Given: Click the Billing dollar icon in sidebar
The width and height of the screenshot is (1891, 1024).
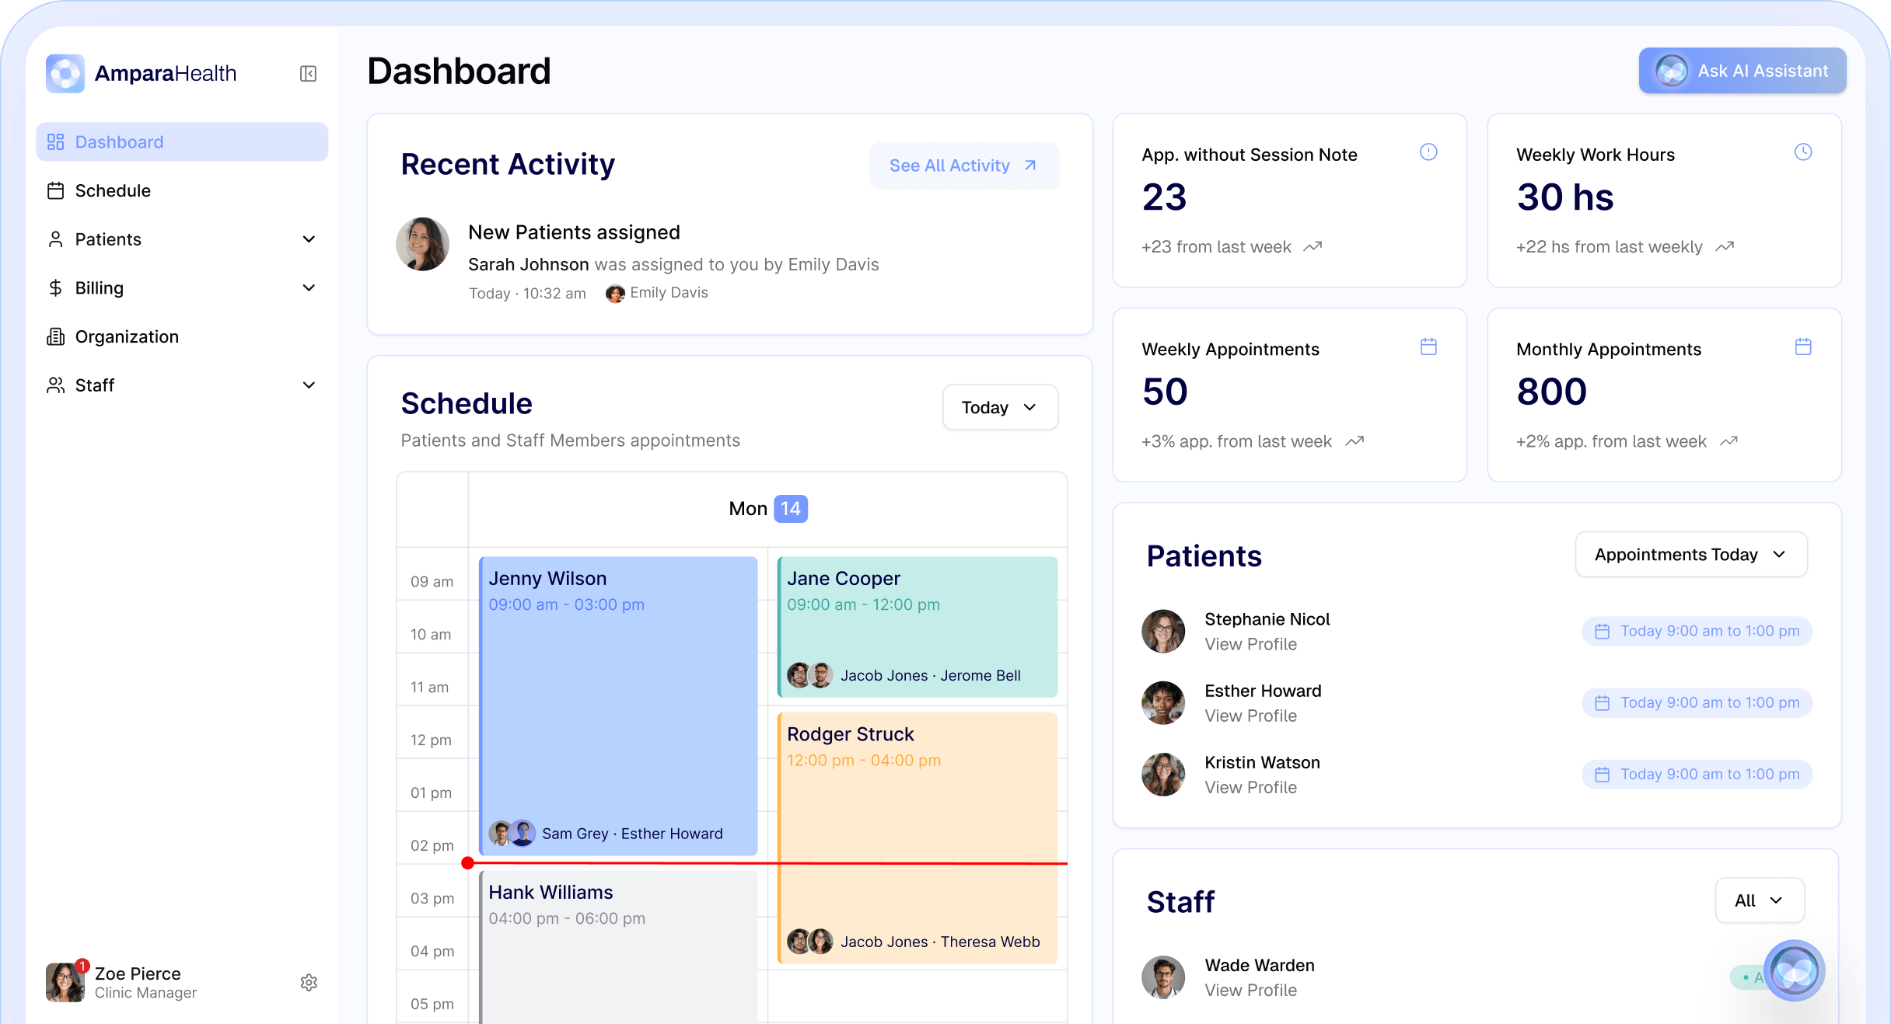Looking at the screenshot, I should [55, 288].
